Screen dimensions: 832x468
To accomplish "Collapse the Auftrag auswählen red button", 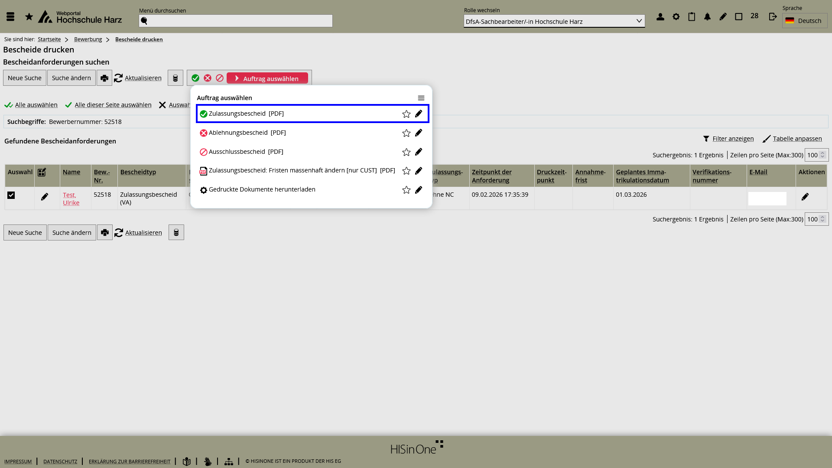I will [267, 78].
